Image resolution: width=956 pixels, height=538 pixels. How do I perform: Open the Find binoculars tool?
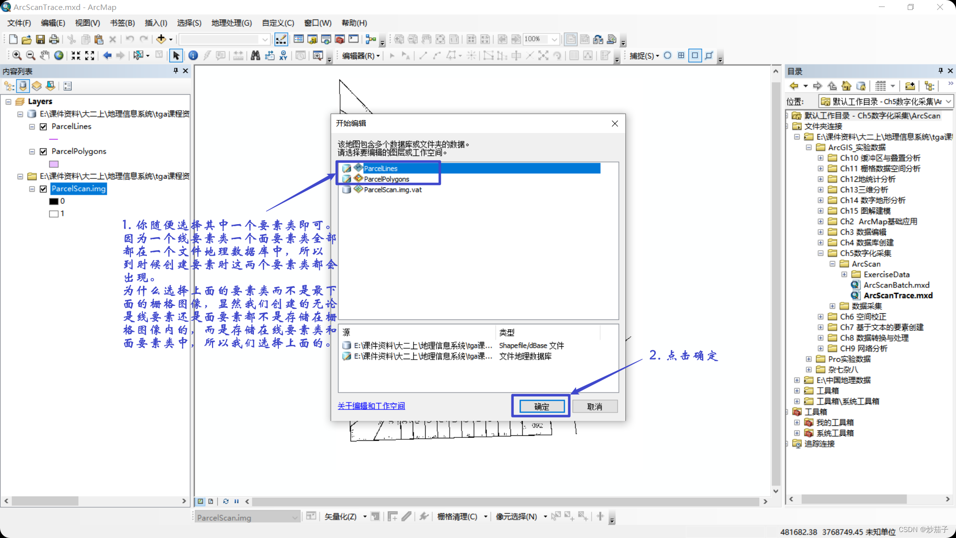255,55
